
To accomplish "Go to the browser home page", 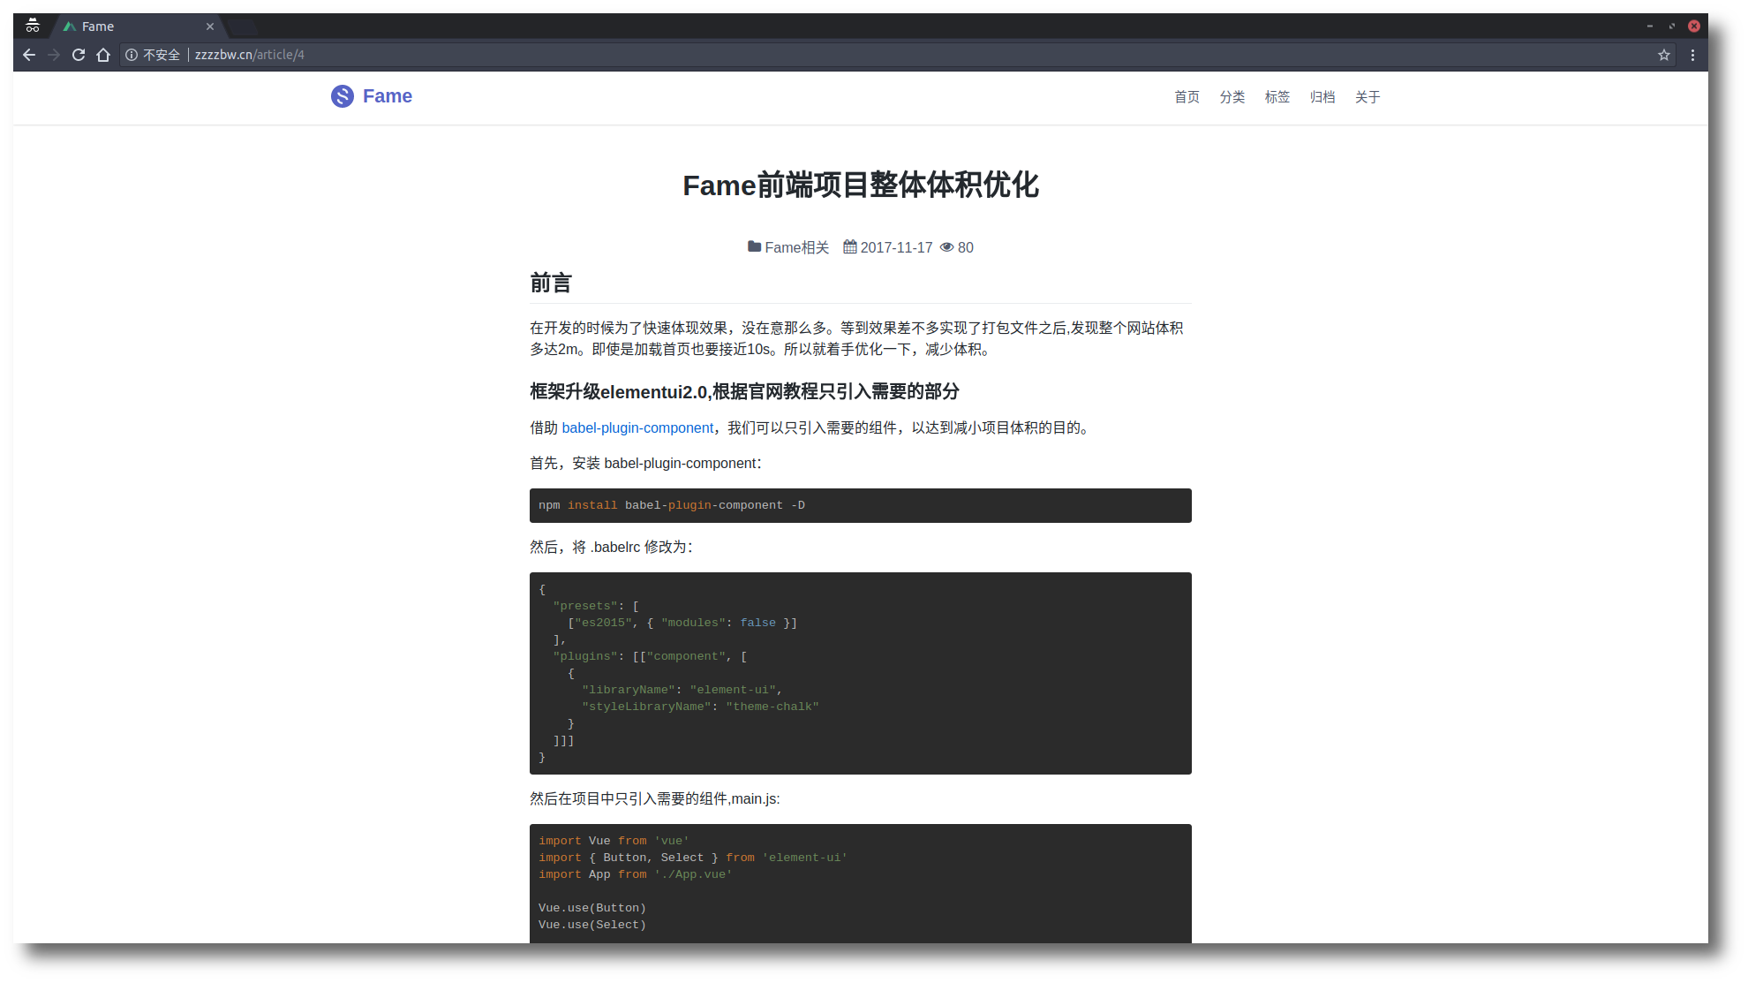I will (103, 55).
